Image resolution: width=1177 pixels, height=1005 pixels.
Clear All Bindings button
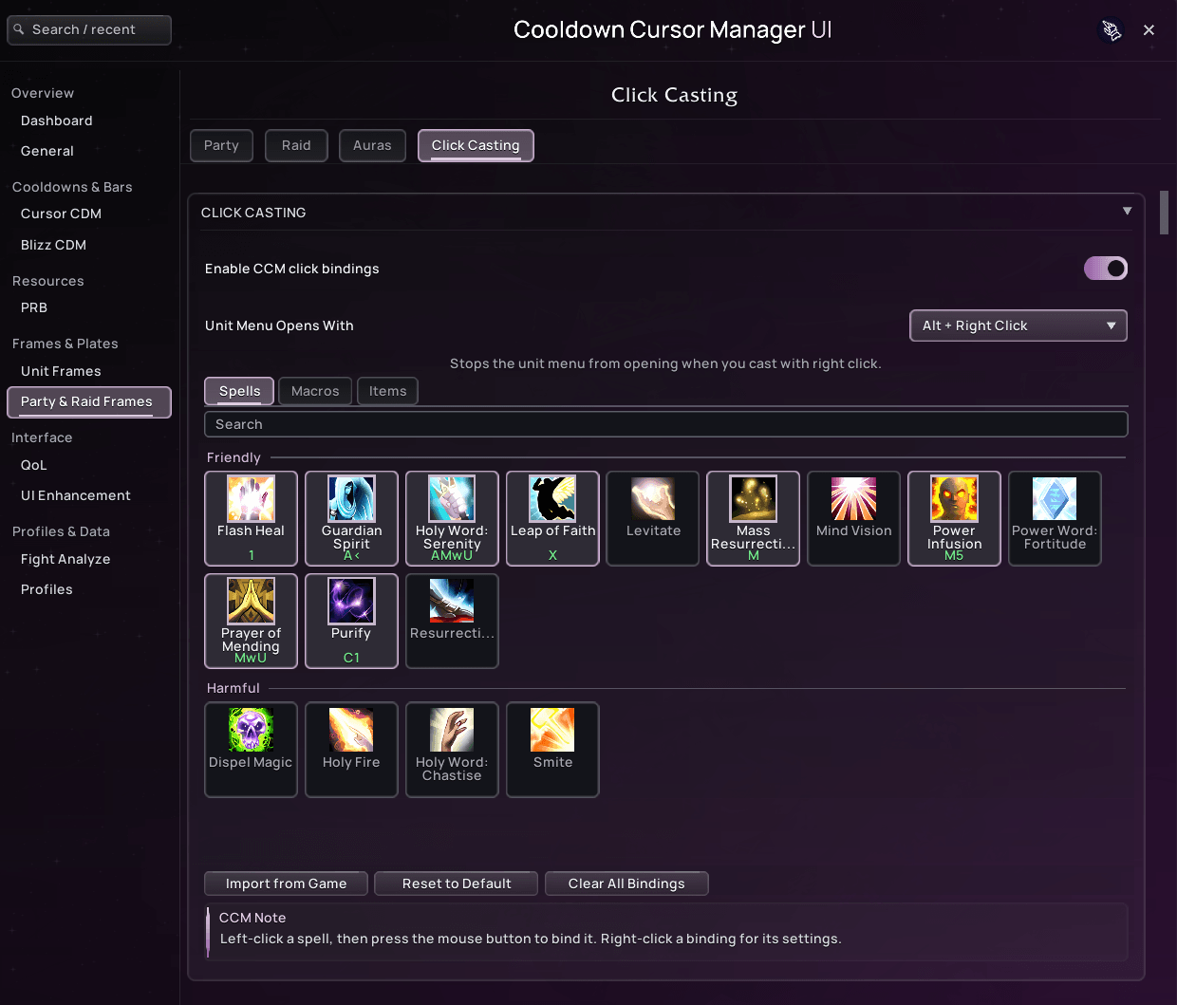pyautogui.click(x=626, y=884)
